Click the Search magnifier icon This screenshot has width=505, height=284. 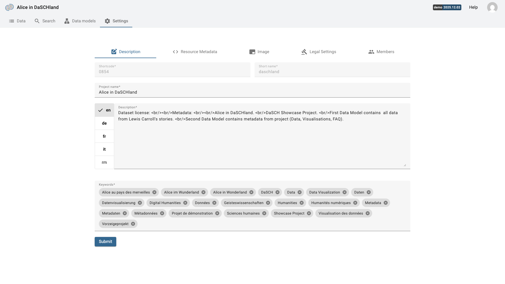tap(37, 21)
